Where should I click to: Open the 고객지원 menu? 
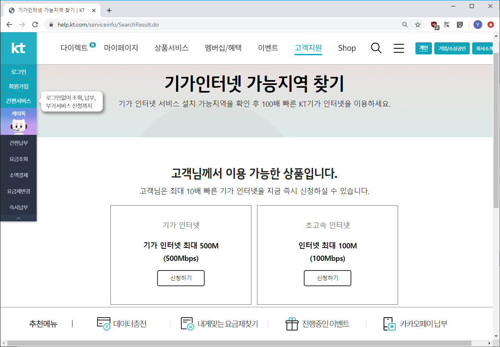(x=308, y=48)
